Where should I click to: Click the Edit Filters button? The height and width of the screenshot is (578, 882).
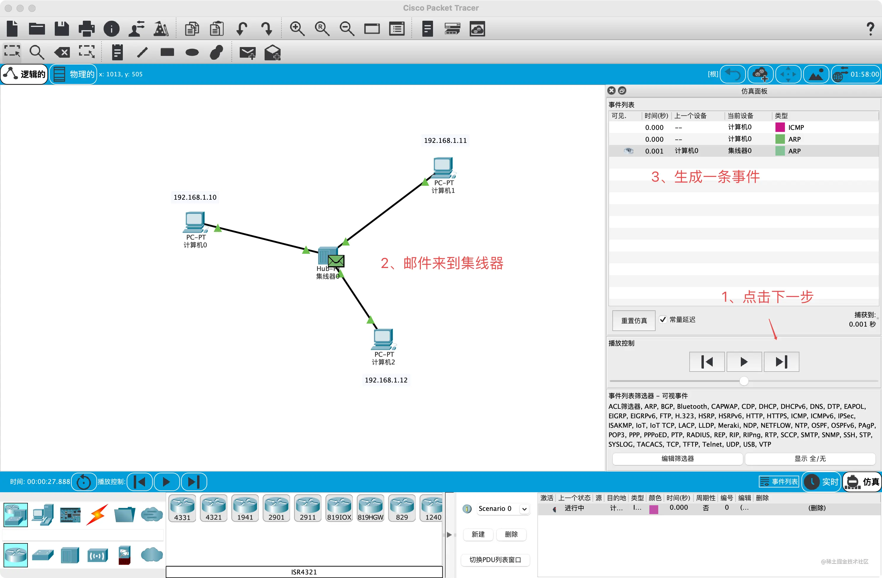pyautogui.click(x=677, y=458)
